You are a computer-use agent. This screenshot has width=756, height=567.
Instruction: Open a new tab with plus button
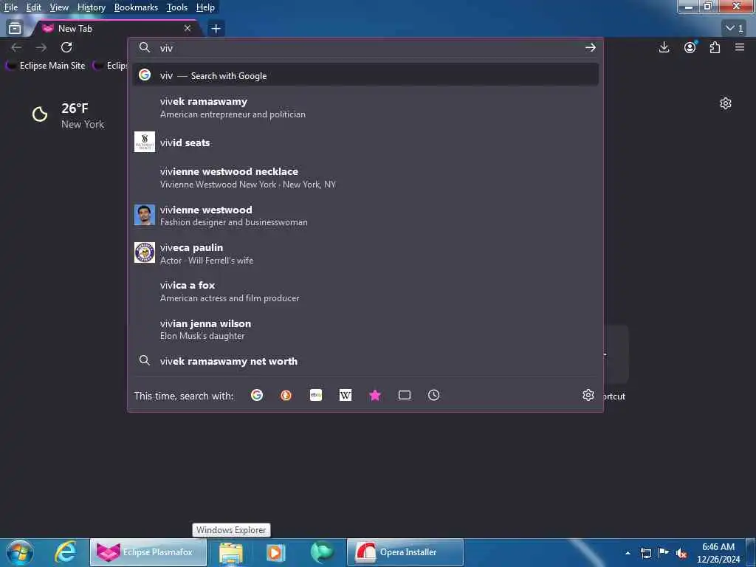tap(216, 29)
